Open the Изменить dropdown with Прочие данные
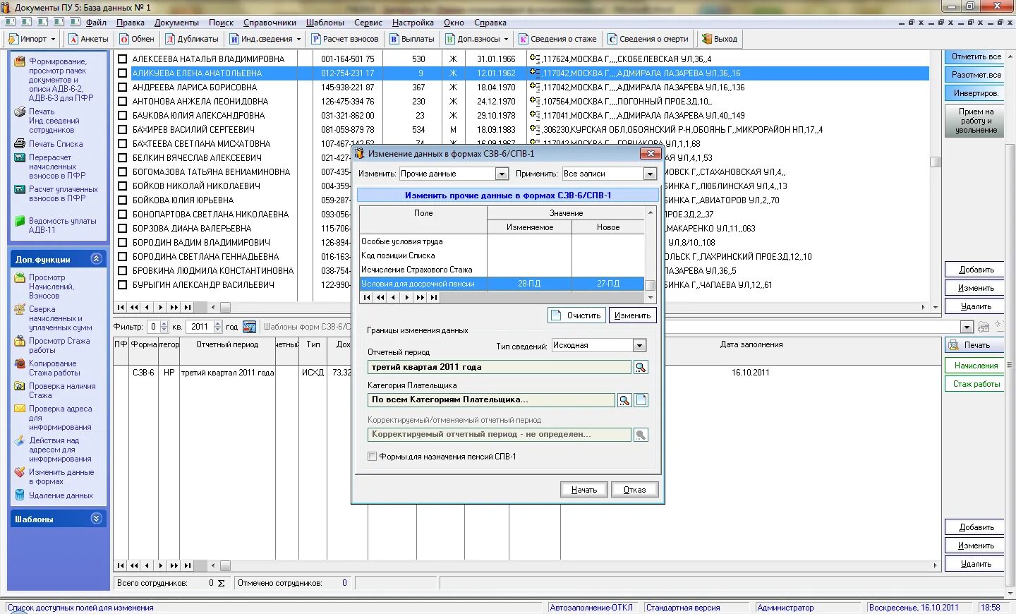The image size is (1016, 614). tap(502, 174)
